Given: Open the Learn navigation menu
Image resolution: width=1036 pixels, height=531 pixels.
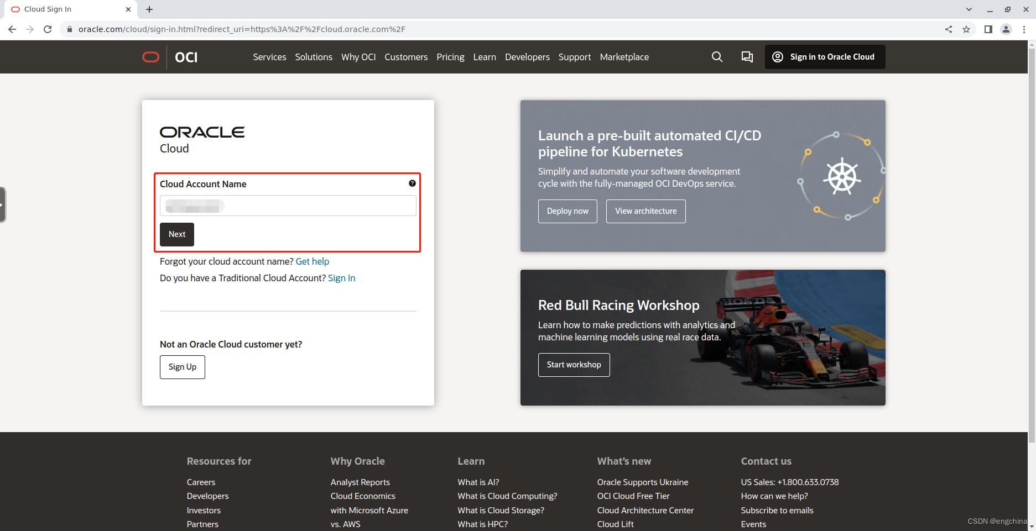Looking at the screenshot, I should pyautogui.click(x=485, y=57).
